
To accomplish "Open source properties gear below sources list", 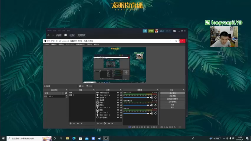I will point(105,123).
